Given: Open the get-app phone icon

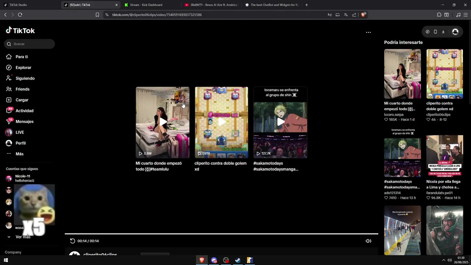Looking at the screenshot, I should pyautogui.click(x=435, y=32).
